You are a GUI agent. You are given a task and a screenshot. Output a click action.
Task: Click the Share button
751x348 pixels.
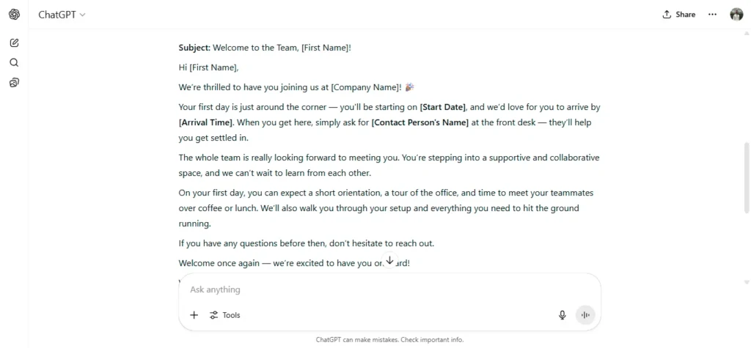click(678, 15)
